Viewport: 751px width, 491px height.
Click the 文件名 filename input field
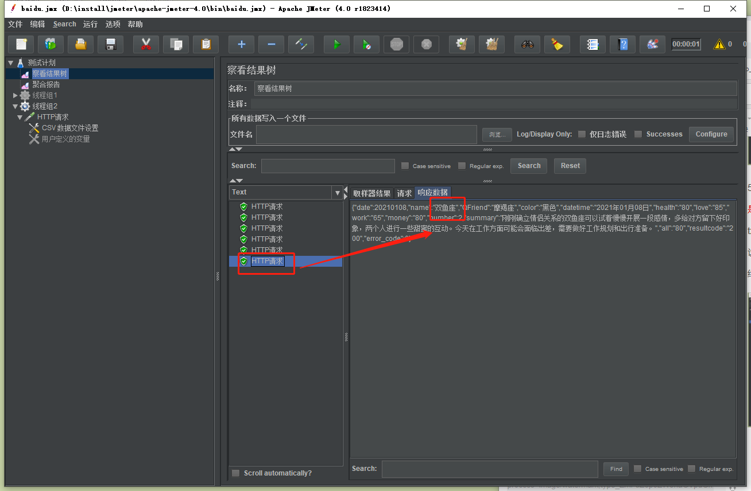366,134
